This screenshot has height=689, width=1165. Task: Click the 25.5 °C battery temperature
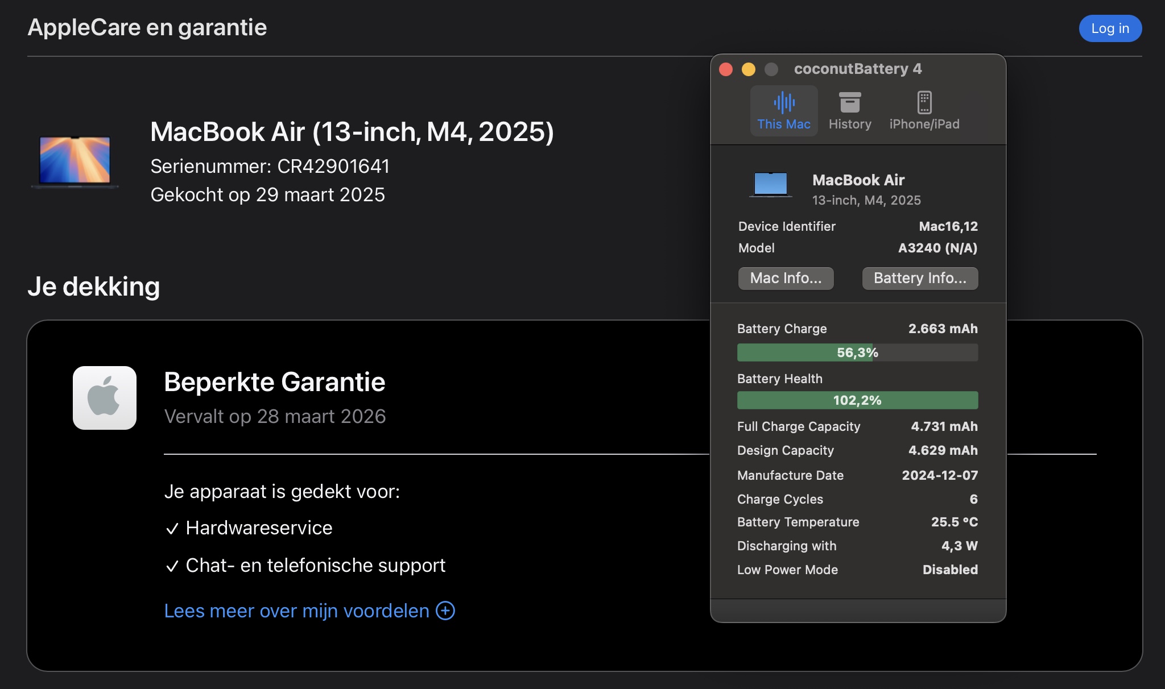[x=954, y=522]
